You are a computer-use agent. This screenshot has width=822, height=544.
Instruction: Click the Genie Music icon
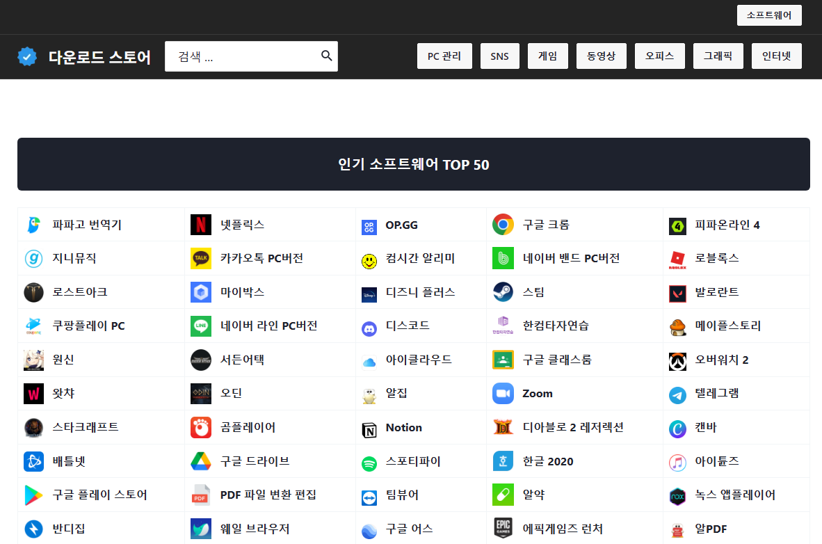33,259
